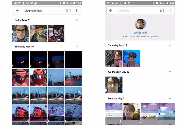Open overflow menu in Unnamed person toolbar
Screen dimensions: 187x126
click(x=170, y=11)
